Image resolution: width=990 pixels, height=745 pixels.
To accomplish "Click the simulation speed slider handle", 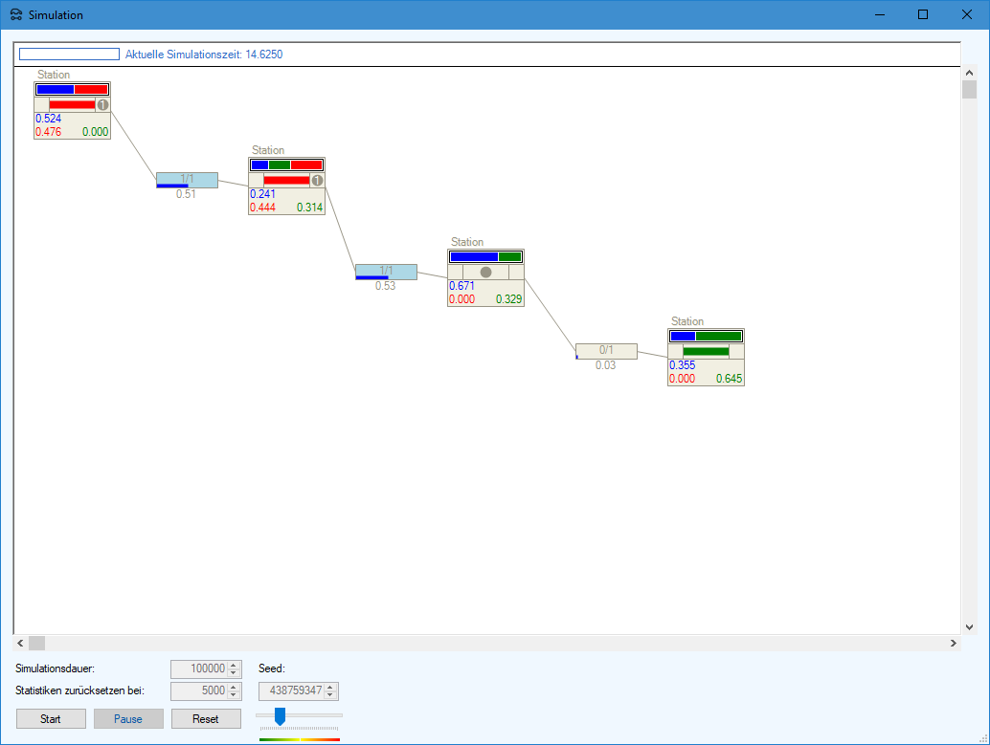I will tap(280, 716).
